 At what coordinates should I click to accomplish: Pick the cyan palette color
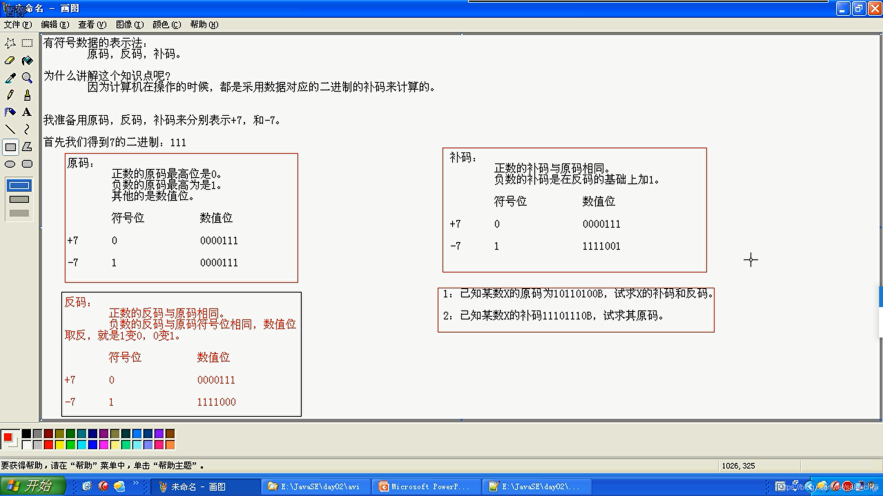coord(81,444)
